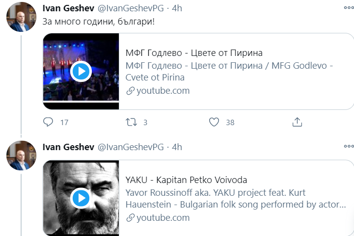Open the first tweet's 4h timestamp
The width and height of the screenshot is (354, 236).
[x=177, y=9]
